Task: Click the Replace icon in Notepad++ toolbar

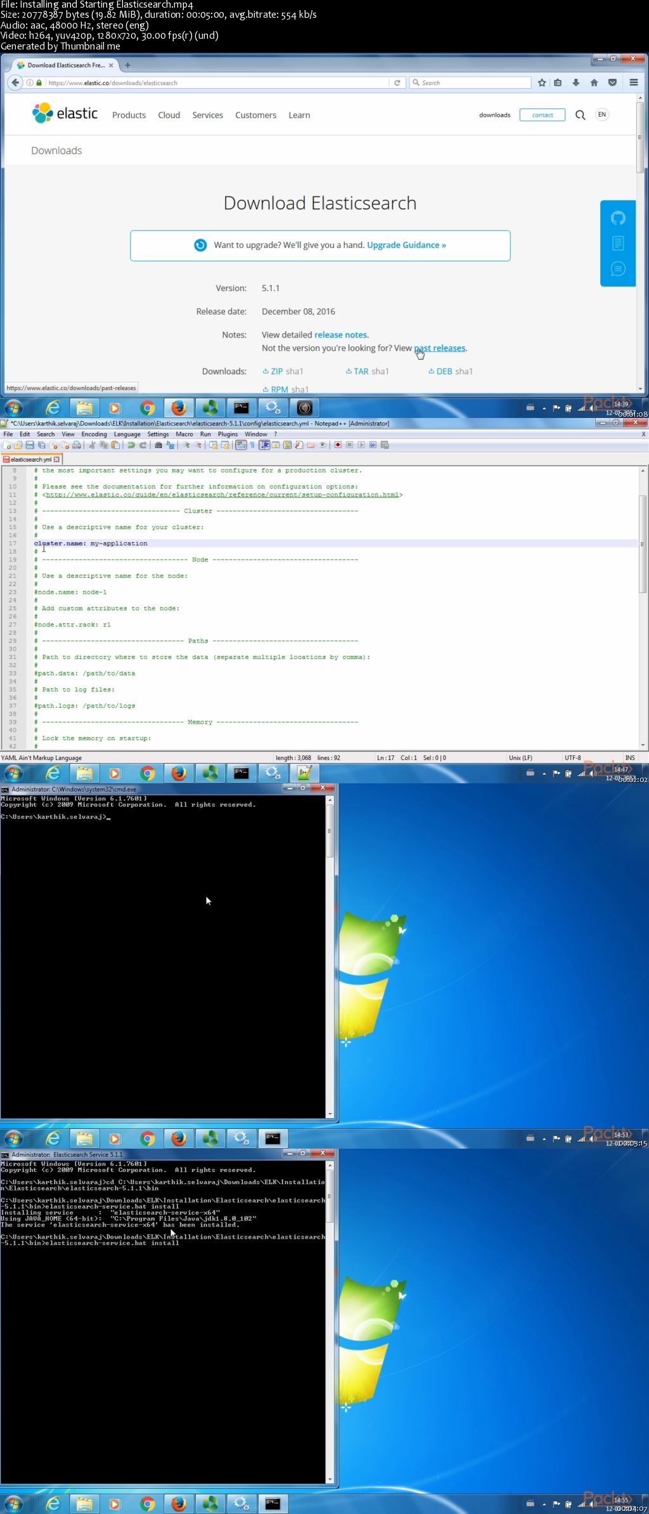Action: 170,445
